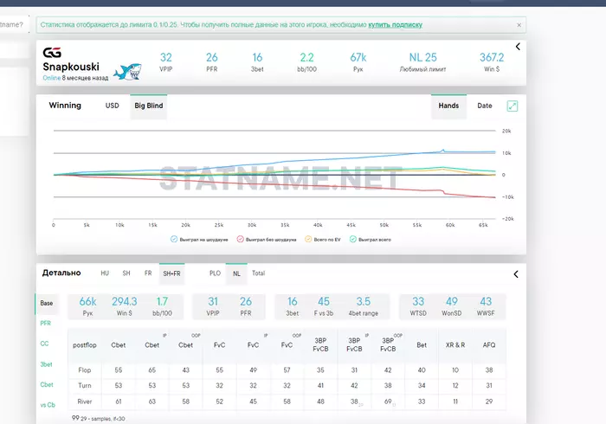
Task: Click the Flop AFQ value 38
Action: [489, 370]
